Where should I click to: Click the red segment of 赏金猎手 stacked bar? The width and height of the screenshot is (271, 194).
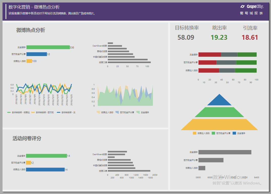coord(210,55)
